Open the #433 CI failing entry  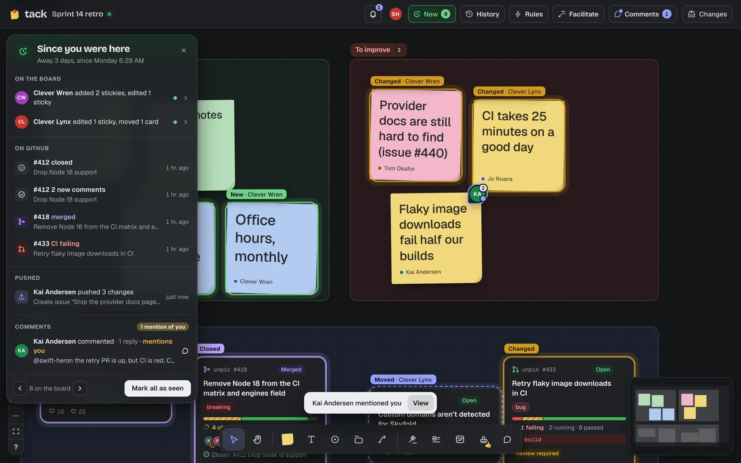click(x=102, y=249)
